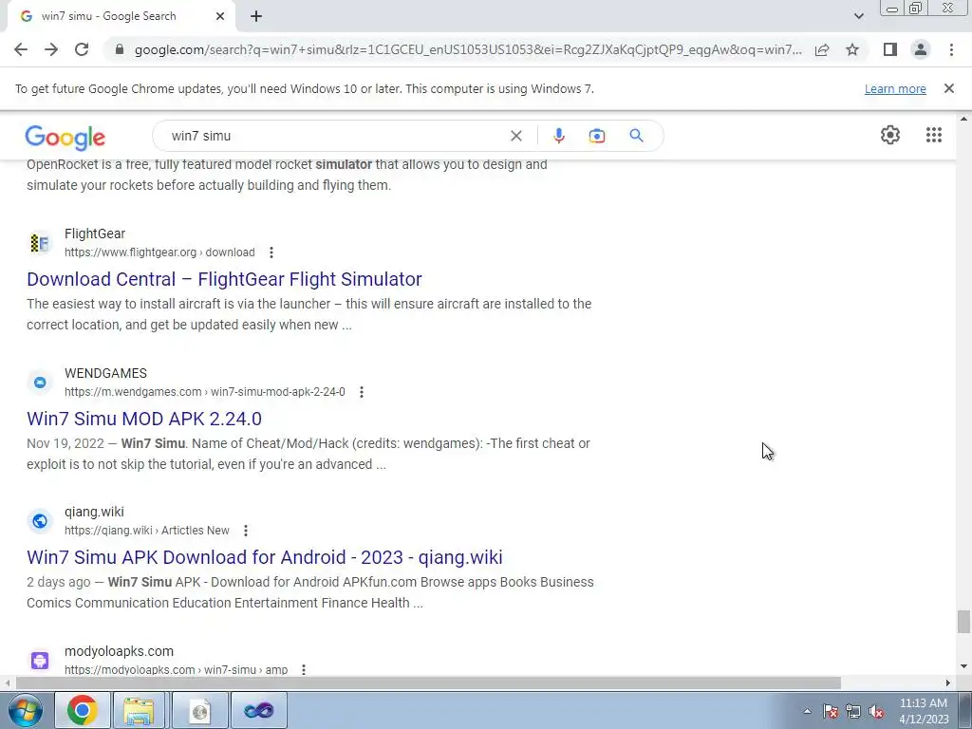The height and width of the screenshot is (729, 972).
Task: Open the Learn more link
Action: pos(895,88)
